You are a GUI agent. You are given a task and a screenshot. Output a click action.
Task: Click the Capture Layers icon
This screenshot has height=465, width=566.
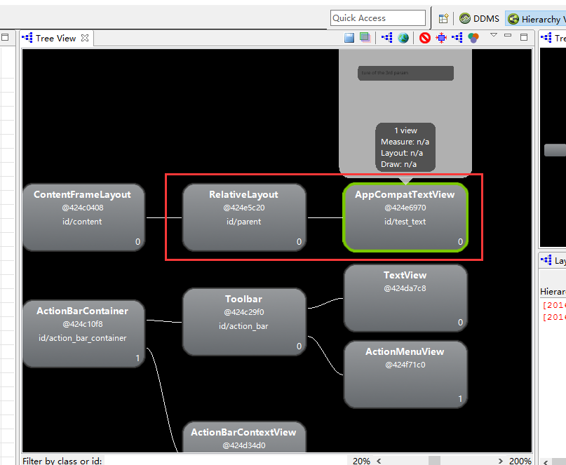point(365,37)
